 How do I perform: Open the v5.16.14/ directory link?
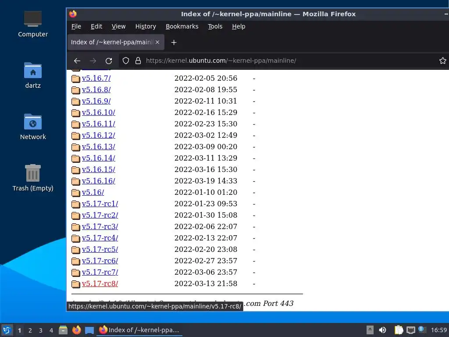point(99,158)
